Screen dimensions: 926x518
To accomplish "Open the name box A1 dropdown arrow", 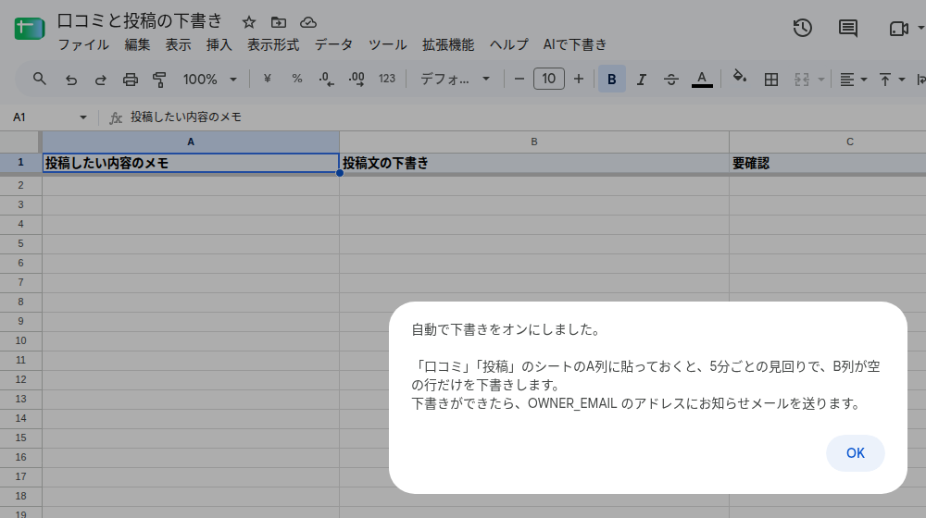I will (82, 117).
